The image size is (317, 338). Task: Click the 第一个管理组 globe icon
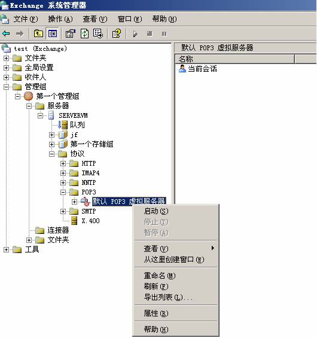coord(29,96)
